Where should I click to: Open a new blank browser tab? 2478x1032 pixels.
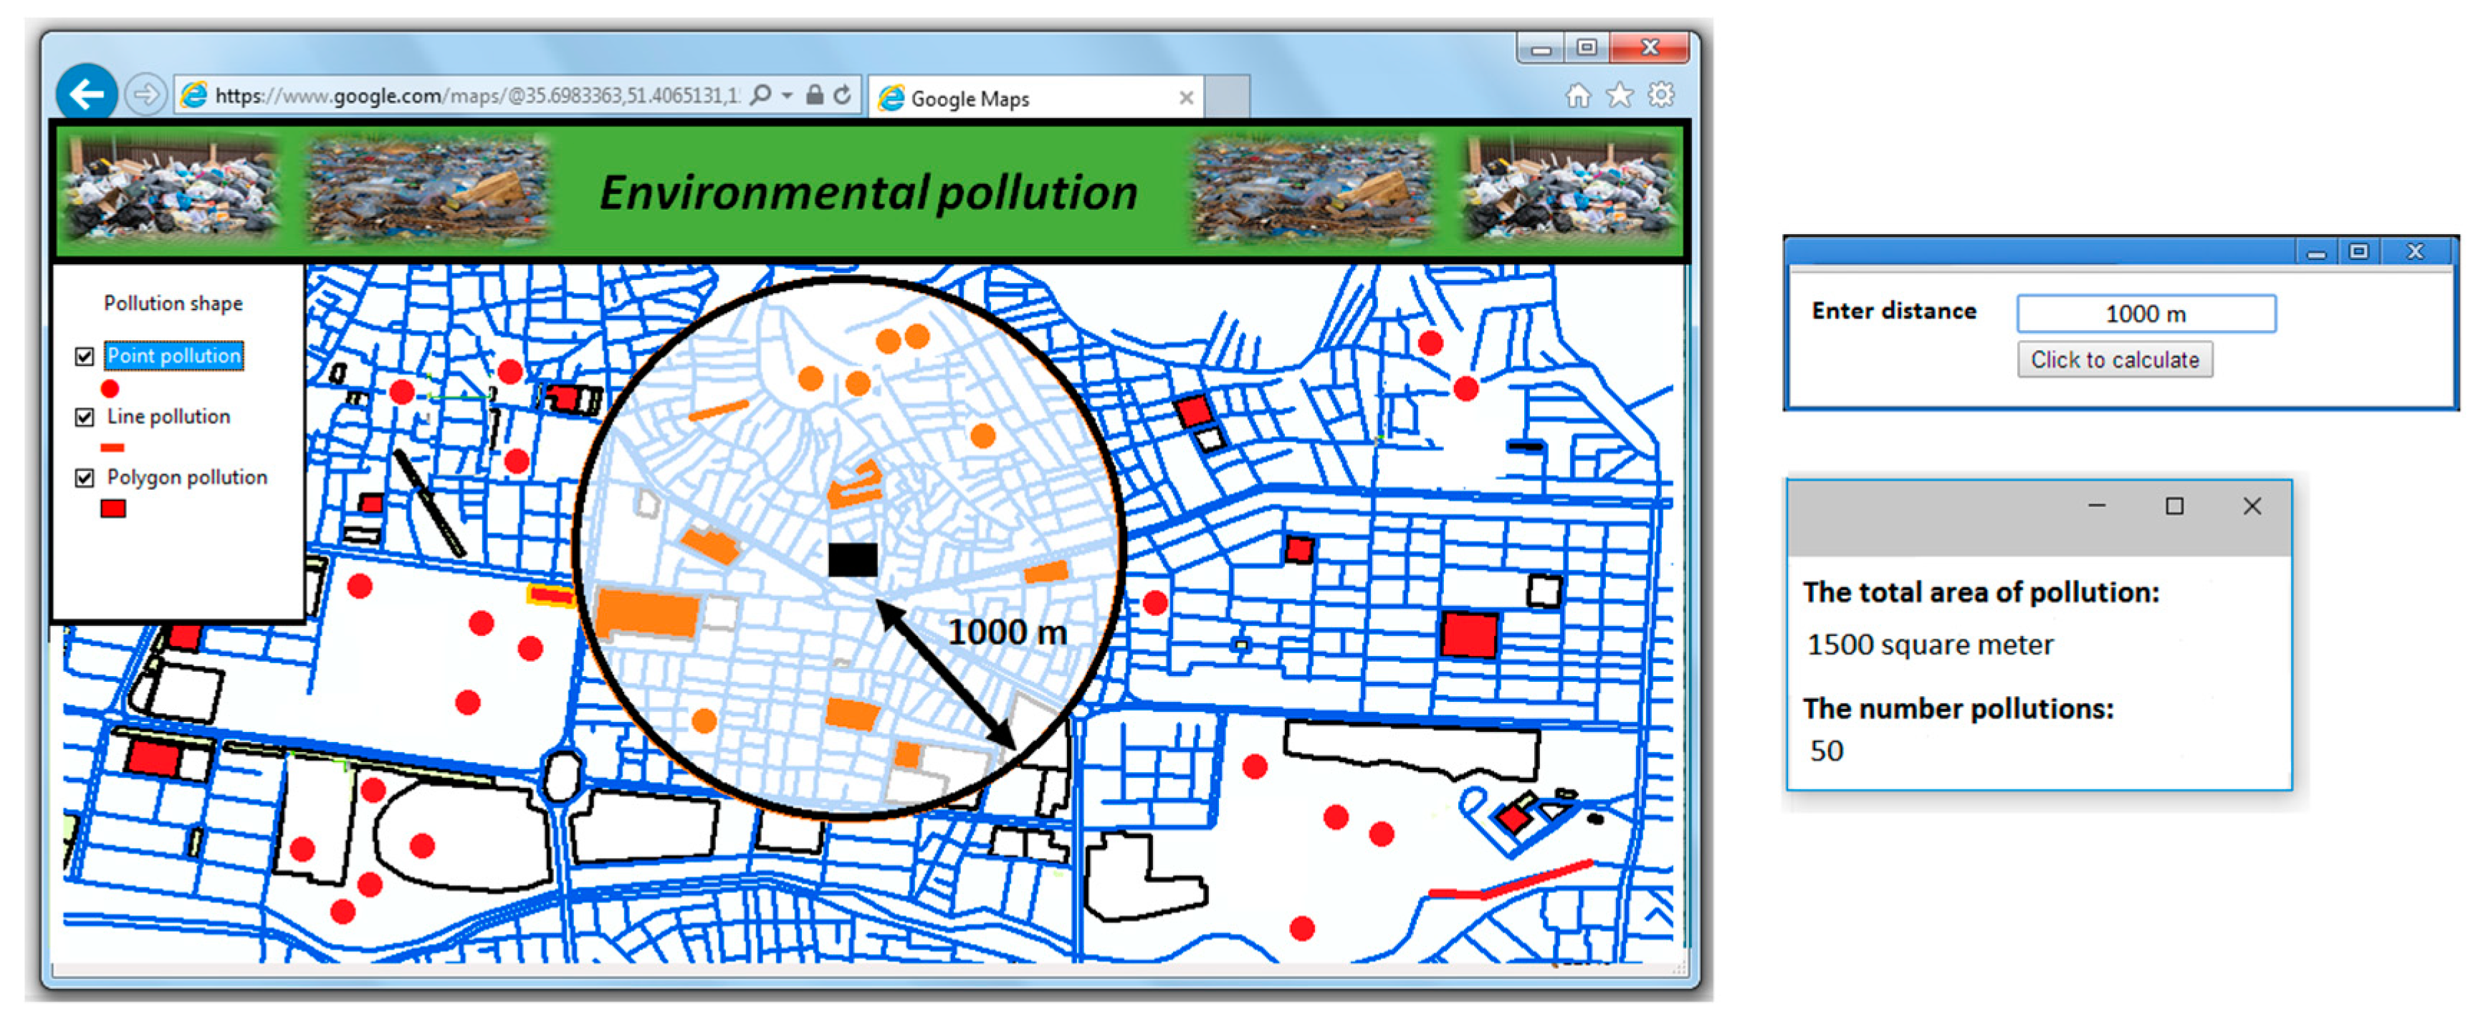[1227, 96]
